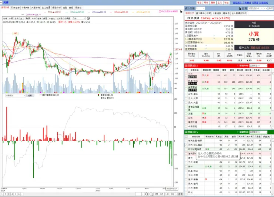
Task: Open chart settings gear icon
Action: click(88, 18)
